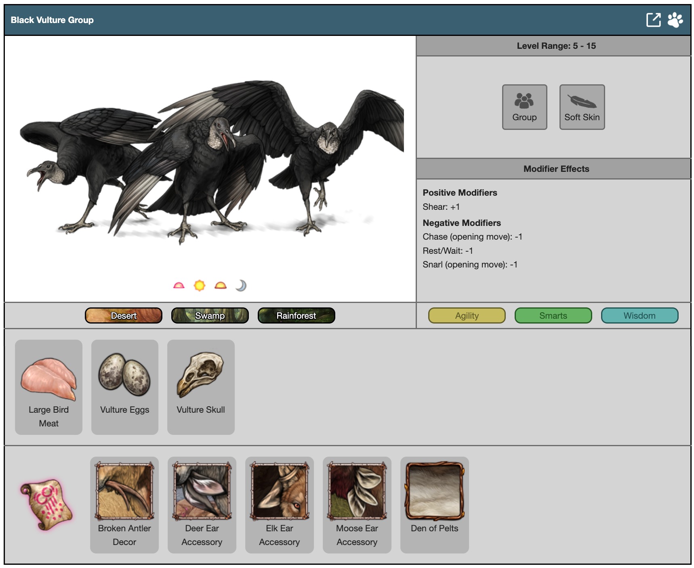The image size is (694, 568).
Task: View the Deer Ear Accessory thumbnail
Action: coord(202,491)
